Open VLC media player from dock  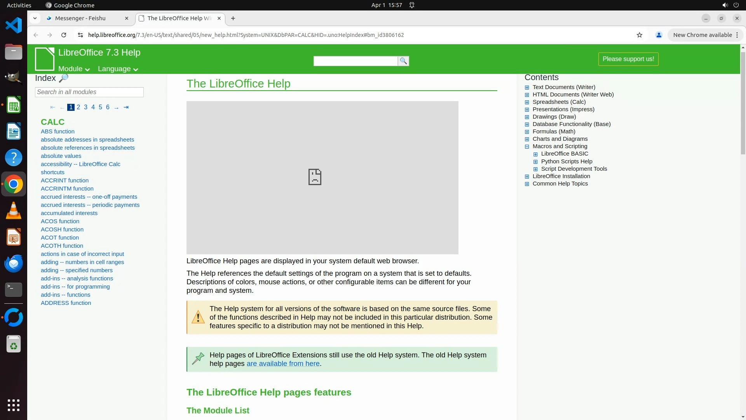(14, 211)
